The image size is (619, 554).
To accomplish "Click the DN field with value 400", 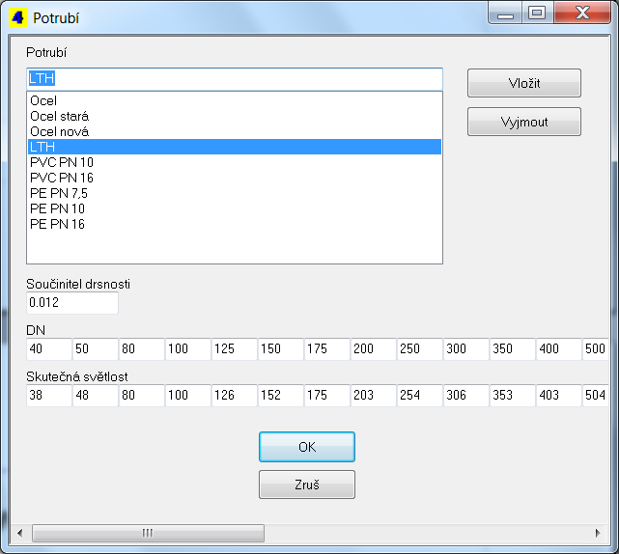I will coord(558,348).
